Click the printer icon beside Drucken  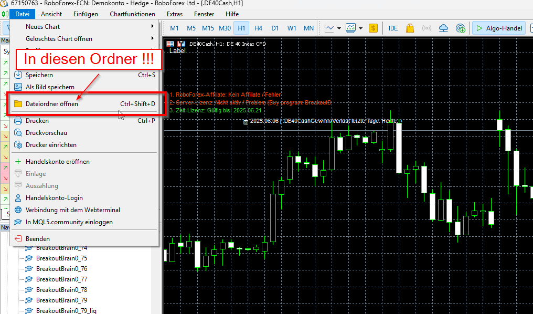pyautogui.click(x=17, y=121)
